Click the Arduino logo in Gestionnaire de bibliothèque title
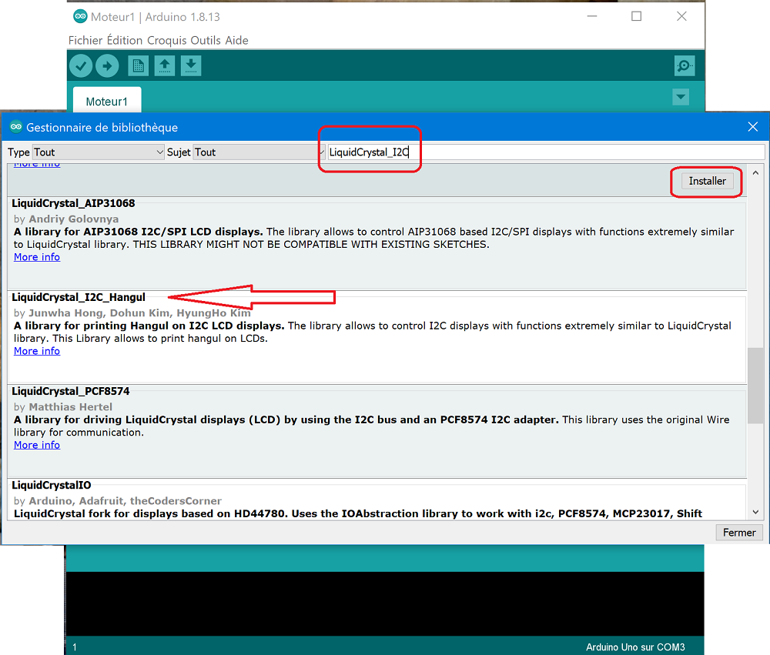Screen dimensions: 770x655 (16, 127)
